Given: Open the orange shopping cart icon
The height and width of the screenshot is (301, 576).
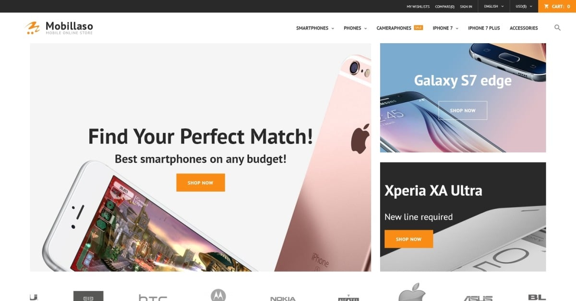Looking at the screenshot, I should coord(546,6).
